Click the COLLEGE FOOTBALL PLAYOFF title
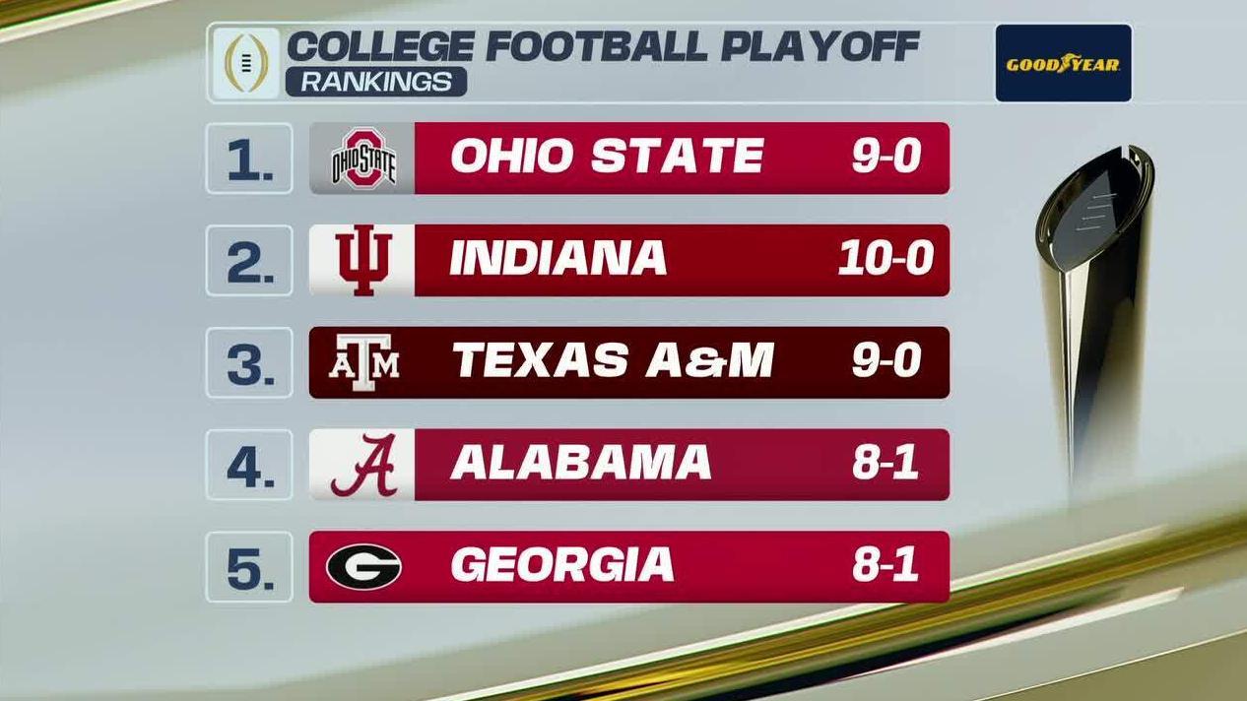This screenshot has height=701, width=1247. (603, 46)
